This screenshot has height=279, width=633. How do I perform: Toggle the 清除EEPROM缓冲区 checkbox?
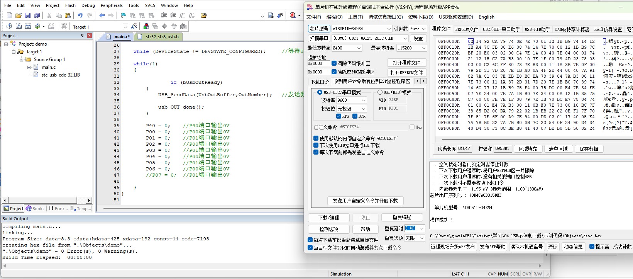click(334, 72)
